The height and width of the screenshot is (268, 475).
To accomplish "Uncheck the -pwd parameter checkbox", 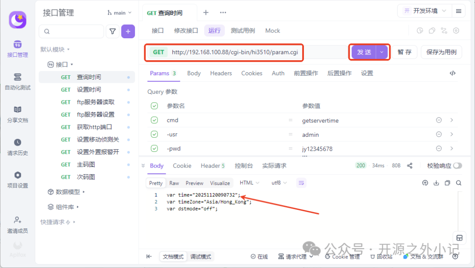I will 154,148.
